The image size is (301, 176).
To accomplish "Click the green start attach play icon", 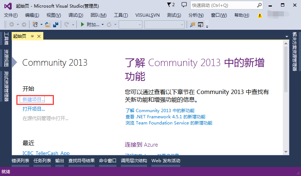I will [x=82, y=24].
